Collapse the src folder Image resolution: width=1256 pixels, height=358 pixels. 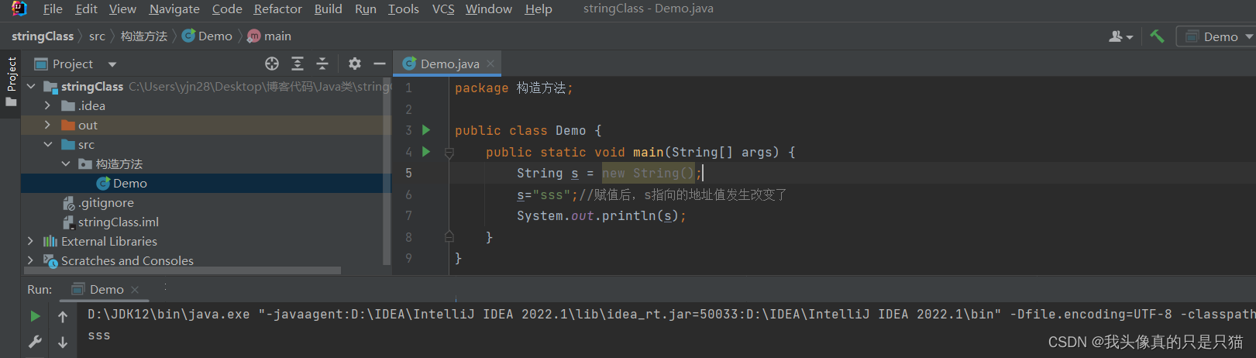pyautogui.click(x=47, y=144)
